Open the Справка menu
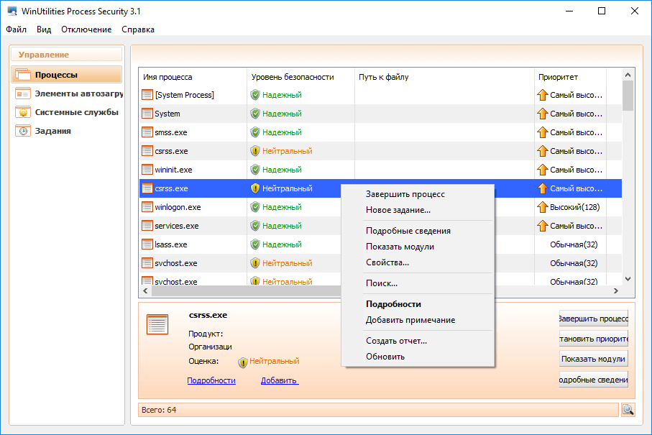The image size is (652, 435). pyautogui.click(x=138, y=29)
